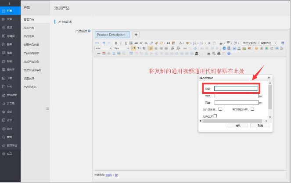Check the 允许全屏 checkbox
This screenshot has height=183, width=291.
click(215, 115)
